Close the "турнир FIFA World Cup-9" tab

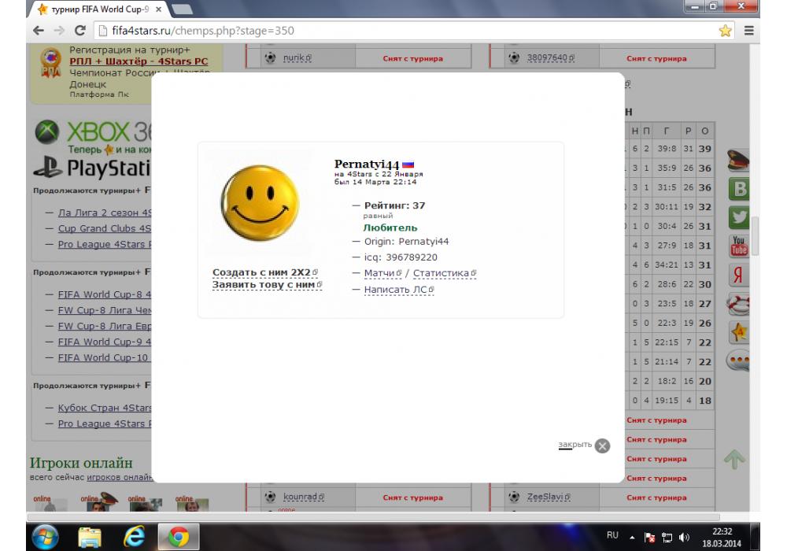pos(158,9)
